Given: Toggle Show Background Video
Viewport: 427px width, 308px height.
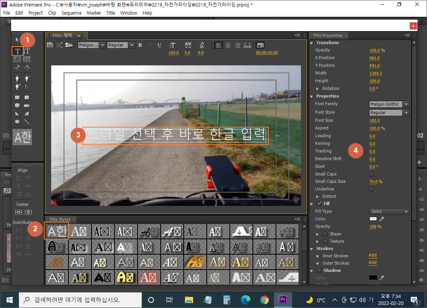Looking at the screenshot, I should [260, 45].
